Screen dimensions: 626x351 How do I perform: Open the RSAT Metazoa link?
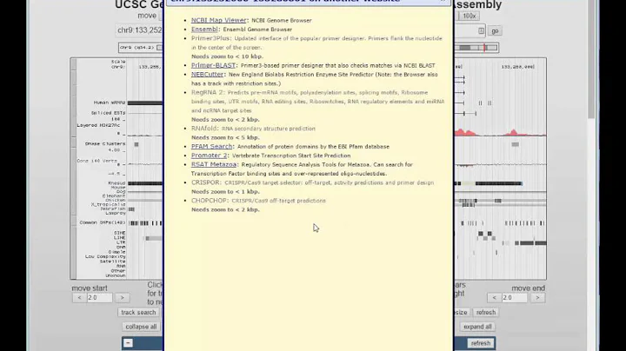214,164
